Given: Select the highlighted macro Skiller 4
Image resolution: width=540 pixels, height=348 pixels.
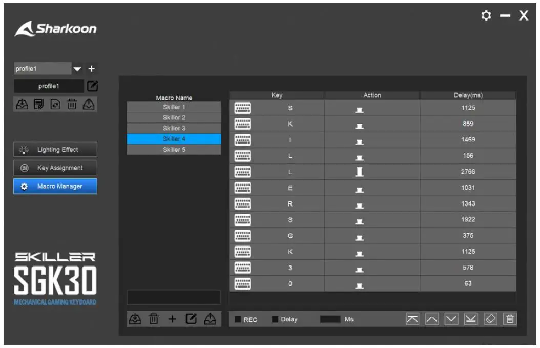Looking at the screenshot, I should 174,139.
